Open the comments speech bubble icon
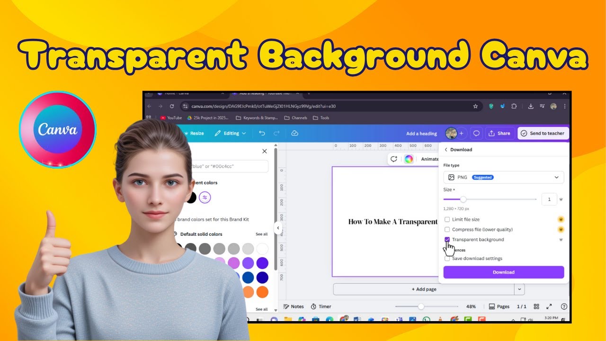This screenshot has height=341, width=606. pos(476,134)
